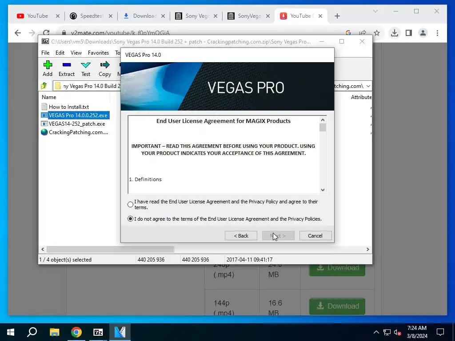The width and height of the screenshot is (455, 341).
Task: Click the Extract icon in 7-Zip
Action: [x=67, y=68]
